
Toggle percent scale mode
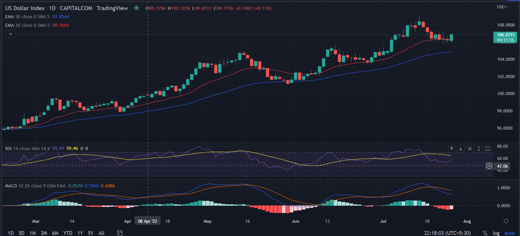point(485,233)
